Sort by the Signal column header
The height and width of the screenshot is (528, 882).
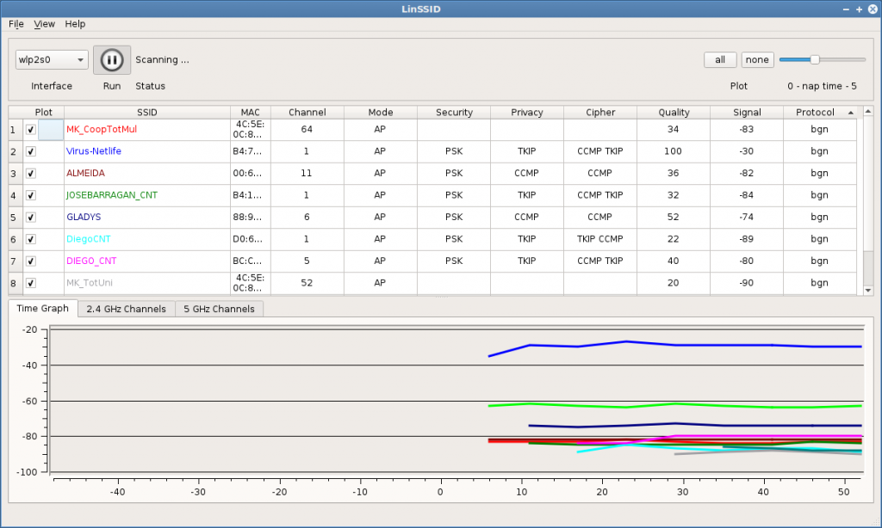747,113
